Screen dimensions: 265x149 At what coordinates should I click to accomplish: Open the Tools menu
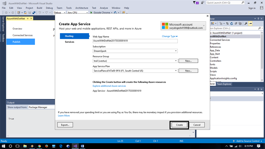[x=69, y=8]
